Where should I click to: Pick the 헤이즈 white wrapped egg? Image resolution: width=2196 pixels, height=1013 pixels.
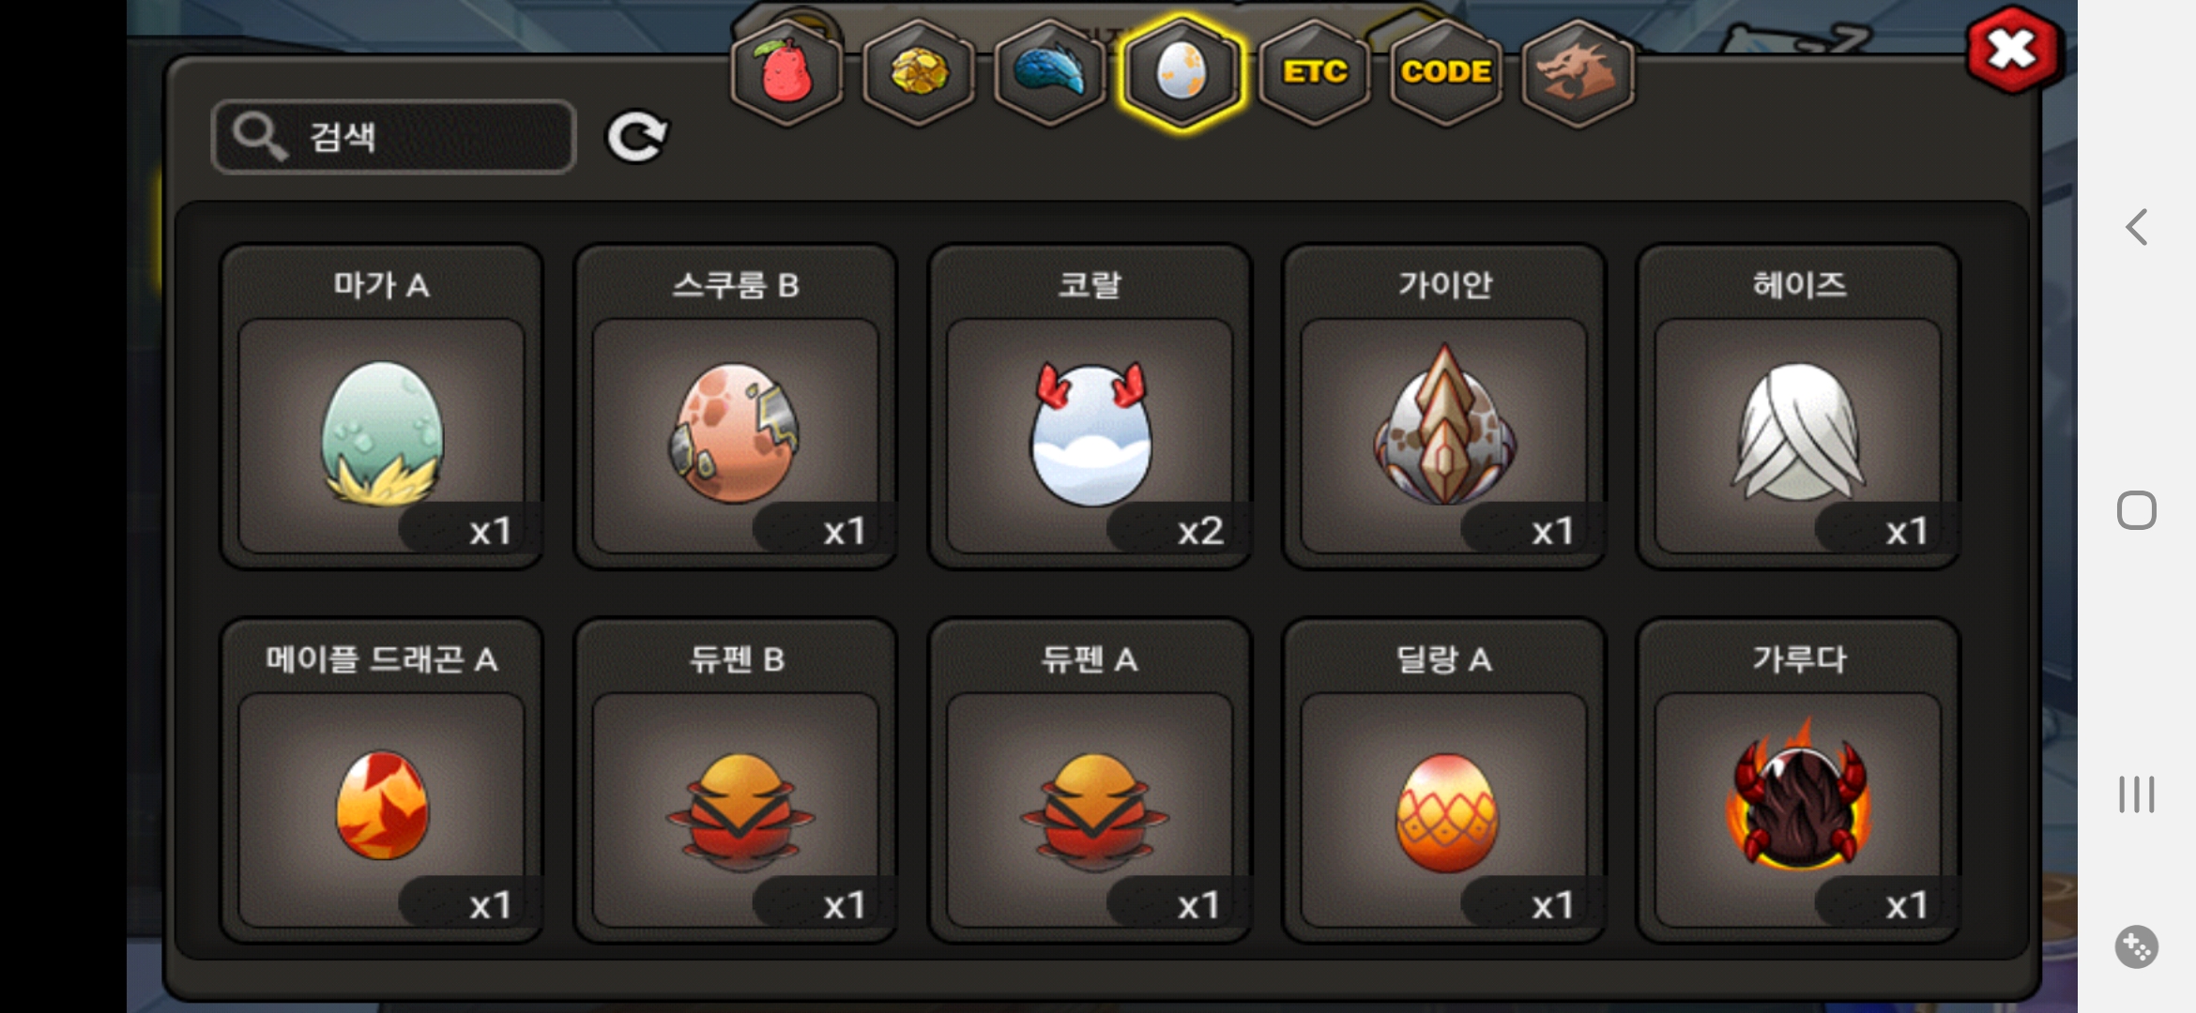tap(1798, 407)
